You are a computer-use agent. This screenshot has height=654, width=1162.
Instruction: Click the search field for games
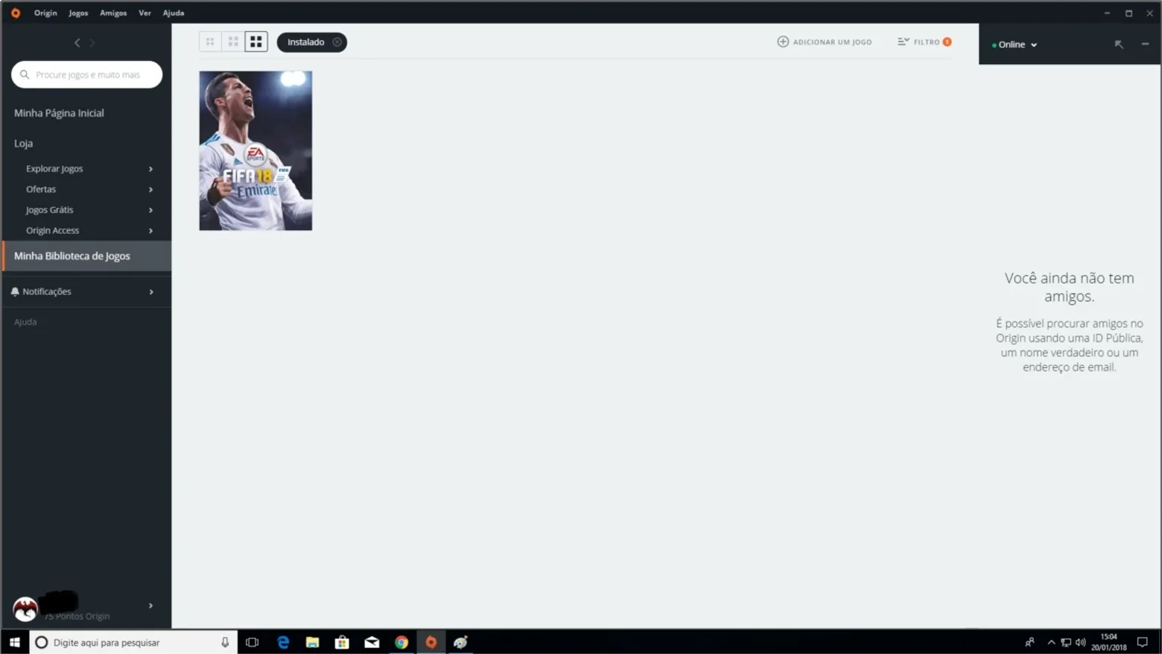click(86, 74)
